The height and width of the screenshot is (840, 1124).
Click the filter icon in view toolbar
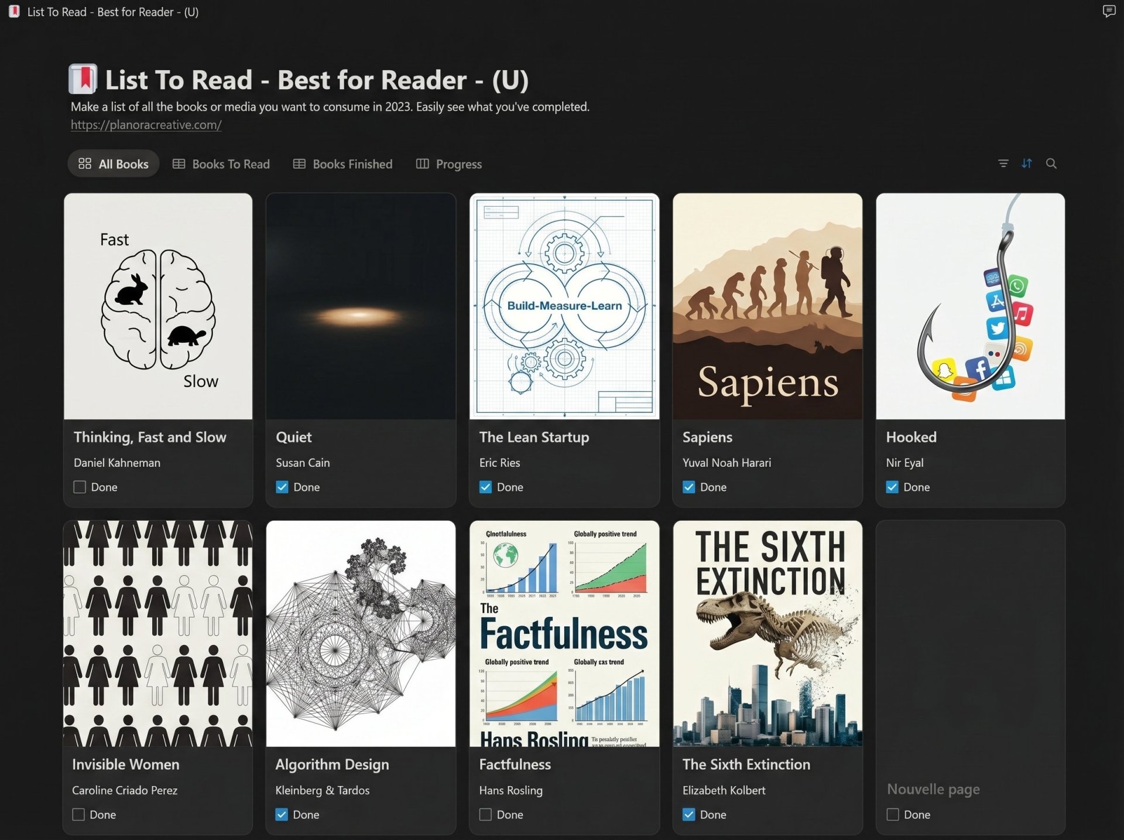[1003, 163]
